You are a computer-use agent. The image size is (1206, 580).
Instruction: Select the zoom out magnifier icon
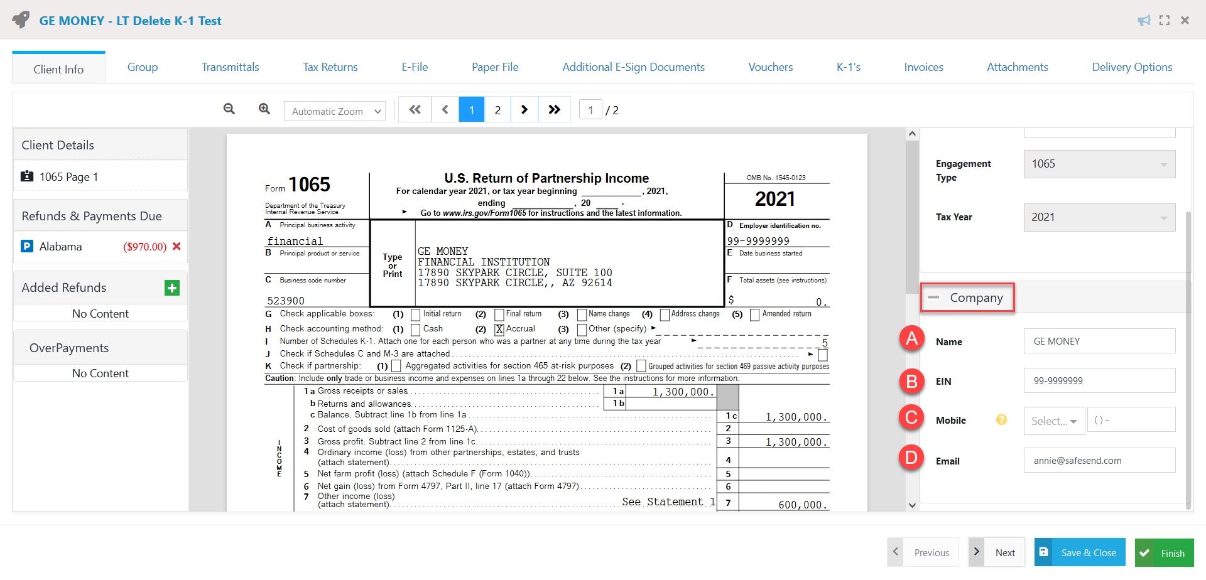[x=229, y=109]
